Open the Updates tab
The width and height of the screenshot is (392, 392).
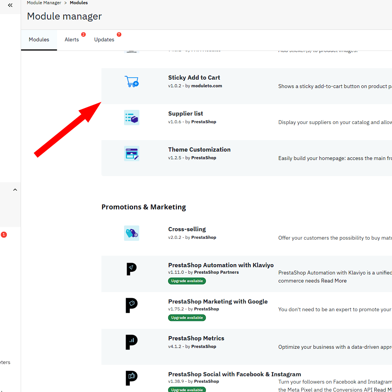104,40
